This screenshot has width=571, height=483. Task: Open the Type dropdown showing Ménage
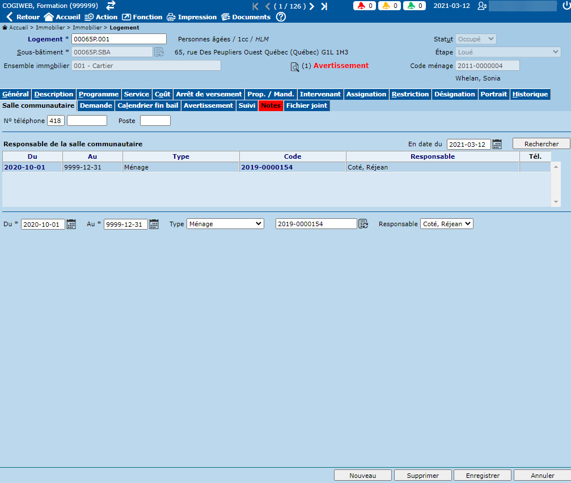[x=225, y=224]
